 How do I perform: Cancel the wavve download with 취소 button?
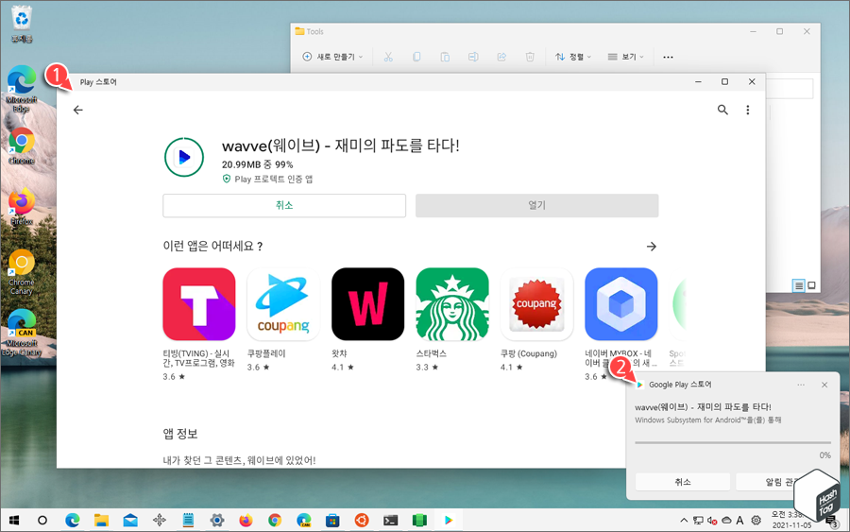tap(284, 206)
